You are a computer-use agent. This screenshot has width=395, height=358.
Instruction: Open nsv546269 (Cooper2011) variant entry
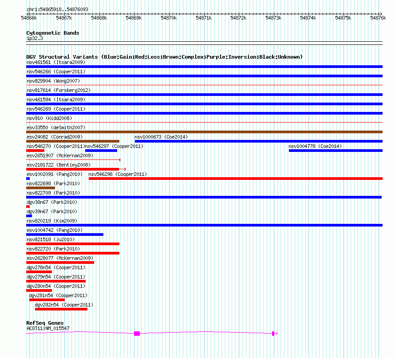pyautogui.click(x=56, y=109)
